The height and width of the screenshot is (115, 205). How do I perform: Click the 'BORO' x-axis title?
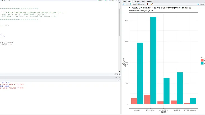coord(163,112)
